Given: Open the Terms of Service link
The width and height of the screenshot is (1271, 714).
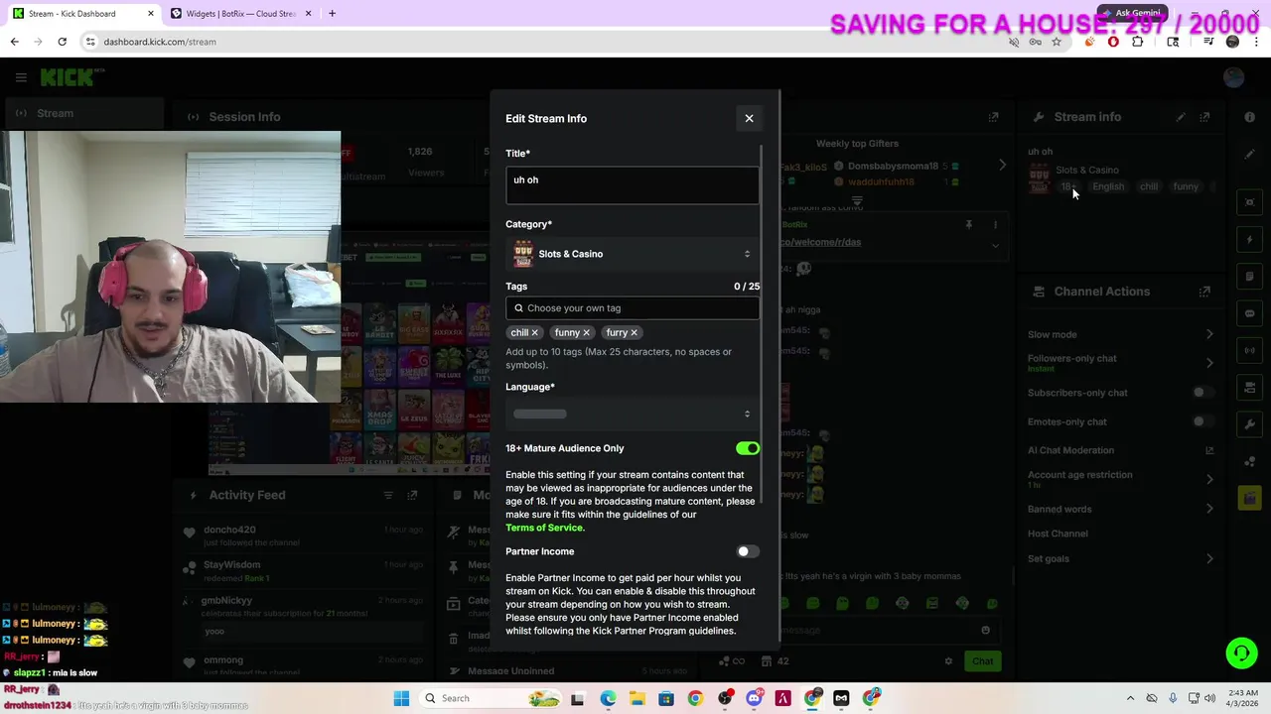Looking at the screenshot, I should [544, 528].
